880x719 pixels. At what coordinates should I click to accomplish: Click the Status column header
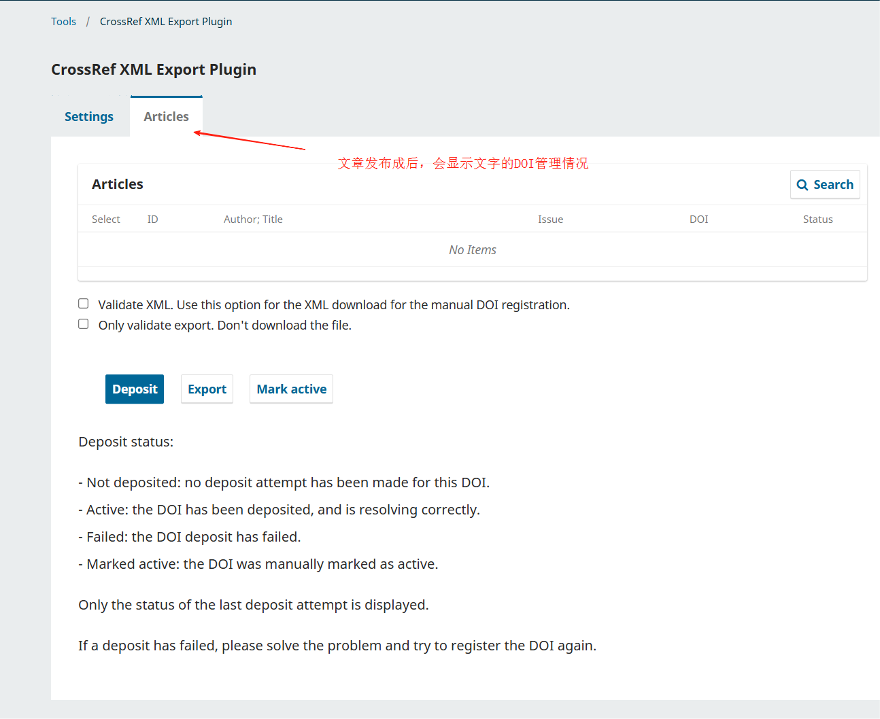click(817, 219)
